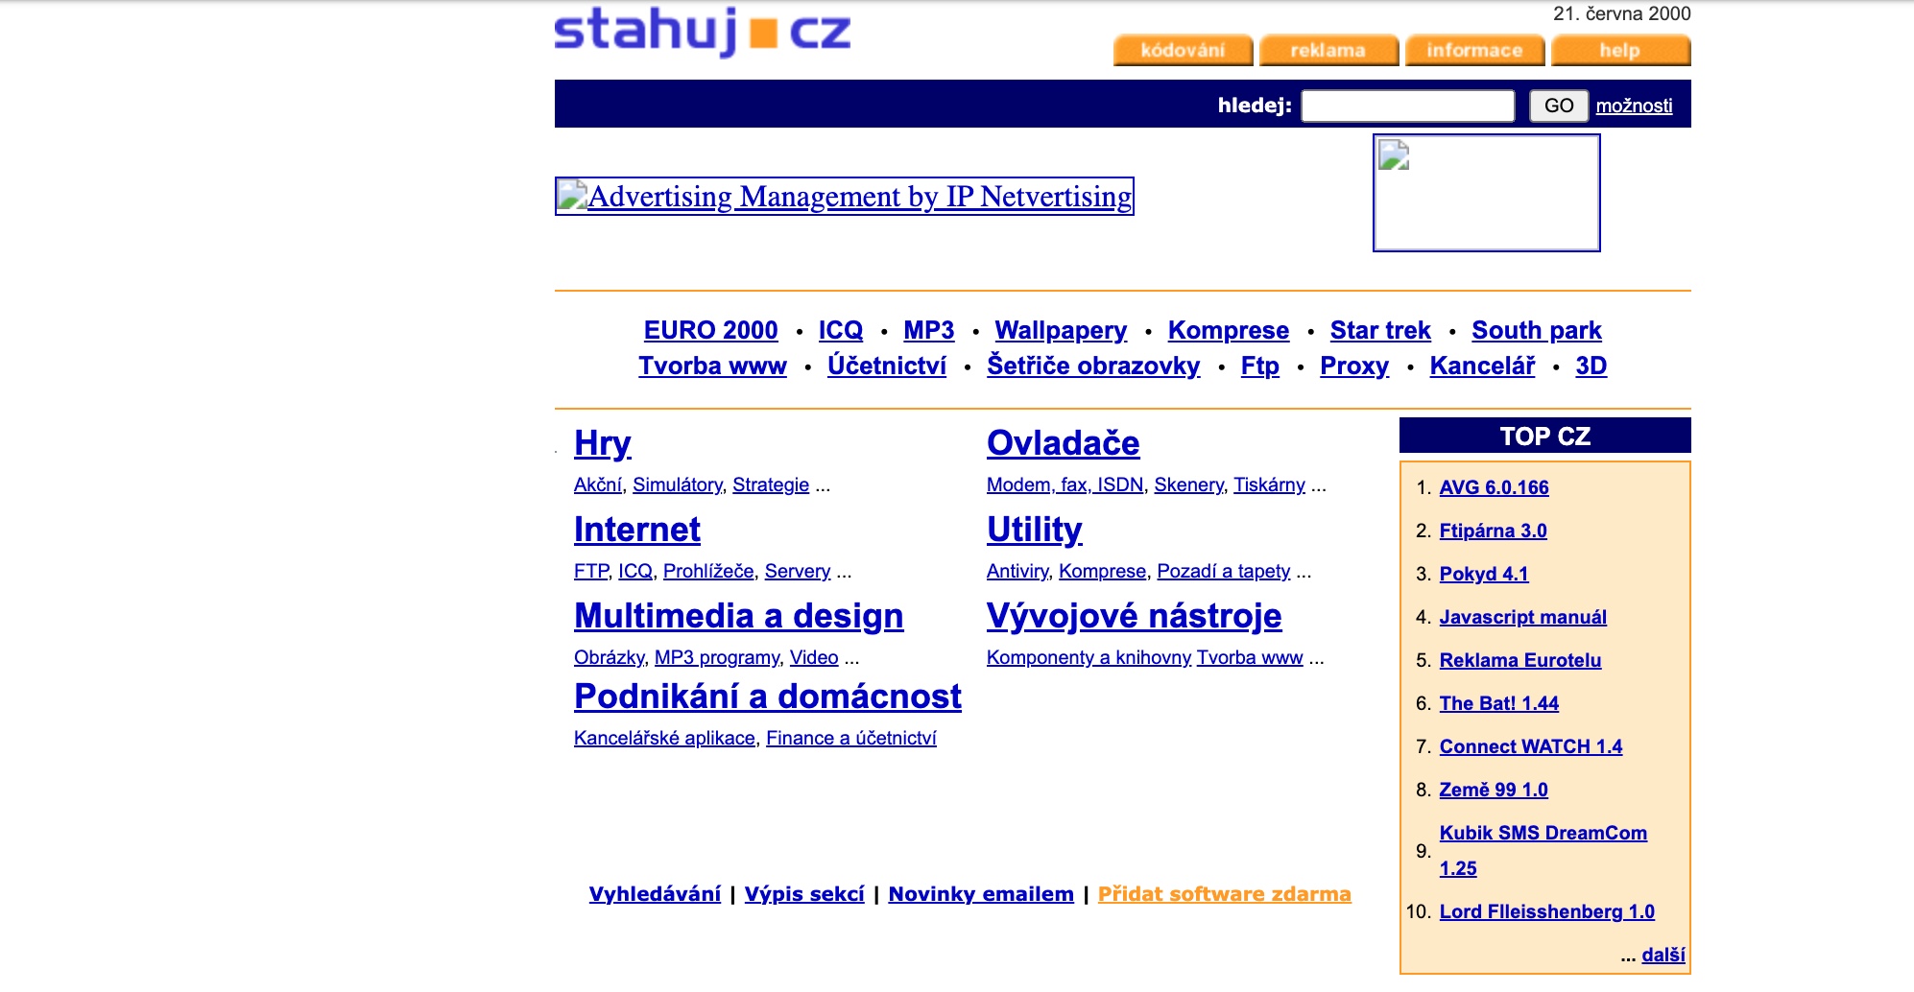
Task: Open Vývojové nástroje category
Action: click(1135, 616)
